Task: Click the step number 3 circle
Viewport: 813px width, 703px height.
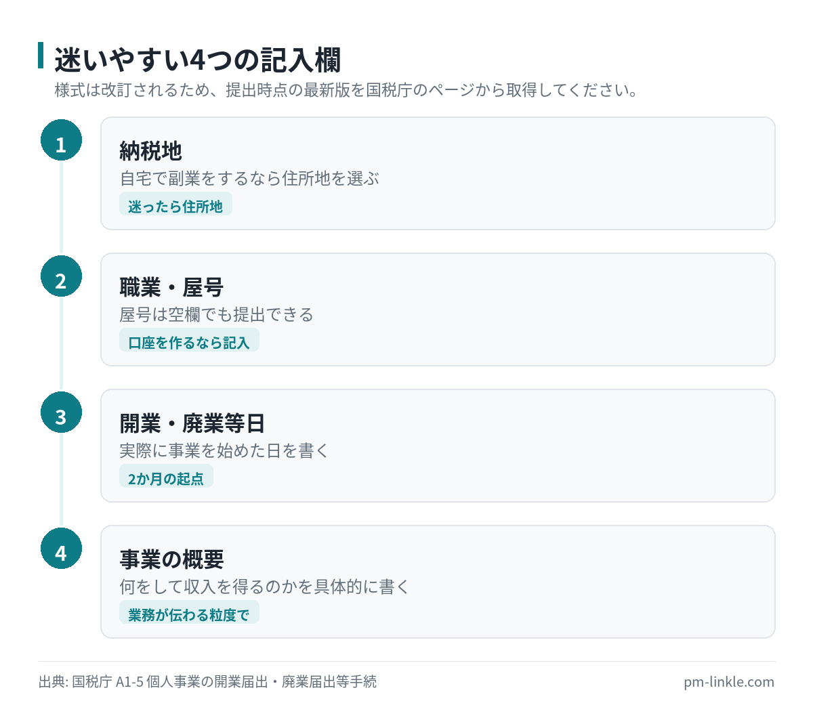Action: (x=61, y=412)
